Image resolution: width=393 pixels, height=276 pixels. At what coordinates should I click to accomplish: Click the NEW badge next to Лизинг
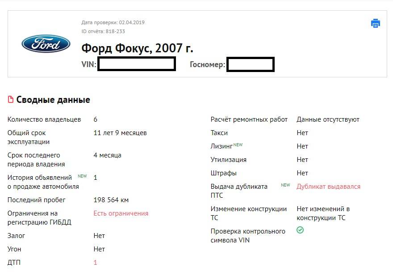coord(238,145)
